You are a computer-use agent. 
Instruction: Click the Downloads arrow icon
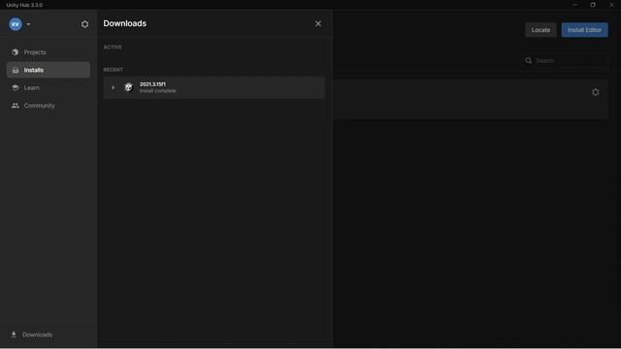(14, 334)
